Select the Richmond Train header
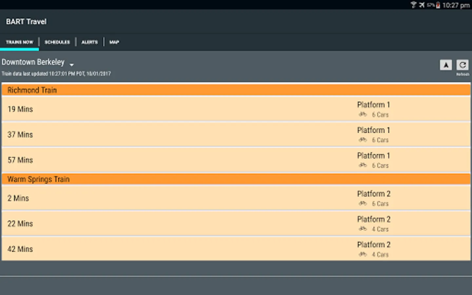This screenshot has height=295, width=472. tap(236, 90)
